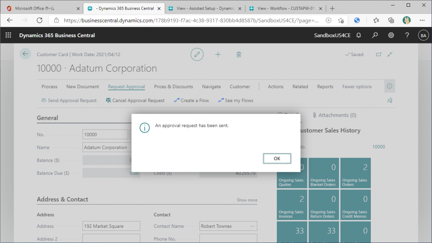The image size is (432, 243).
Task: Open the Navigate menu
Action: click(x=211, y=86)
